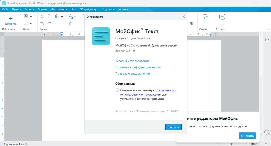Click the Undo arrow icon

coord(42,23)
